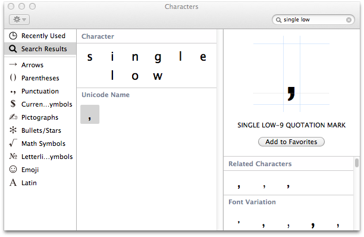This screenshot has width=364, height=237.
Task: Click the search field containing 'single low'
Action: pyautogui.click(x=313, y=20)
